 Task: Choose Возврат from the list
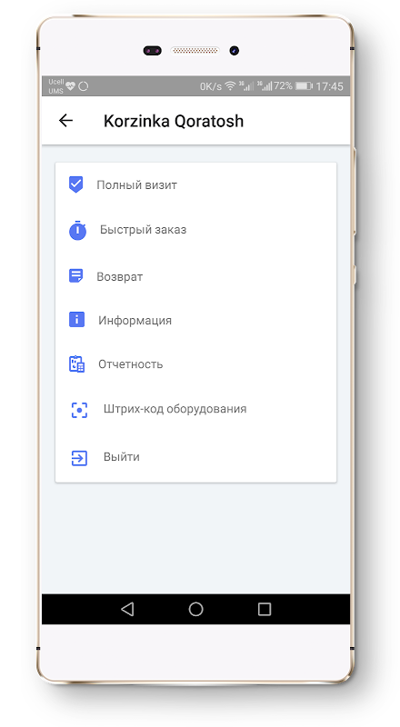tap(195, 276)
